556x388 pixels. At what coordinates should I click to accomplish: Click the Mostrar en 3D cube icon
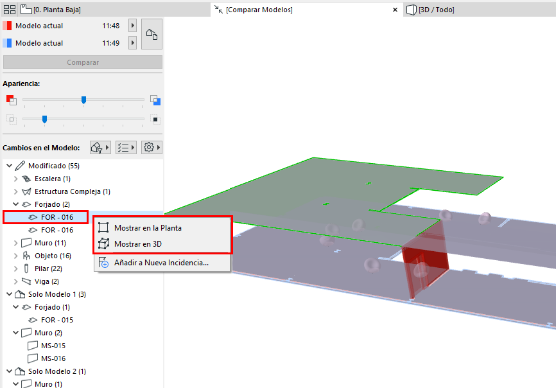point(103,243)
